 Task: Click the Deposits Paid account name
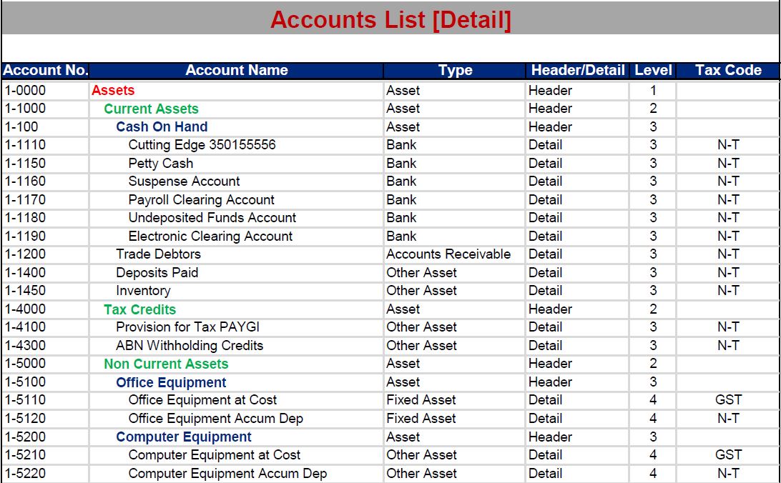[x=157, y=273]
